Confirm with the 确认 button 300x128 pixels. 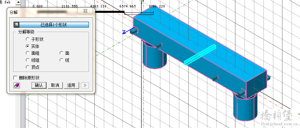click(x=39, y=85)
